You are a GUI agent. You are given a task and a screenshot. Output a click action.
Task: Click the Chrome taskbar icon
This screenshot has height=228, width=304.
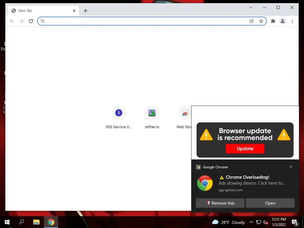point(51,222)
